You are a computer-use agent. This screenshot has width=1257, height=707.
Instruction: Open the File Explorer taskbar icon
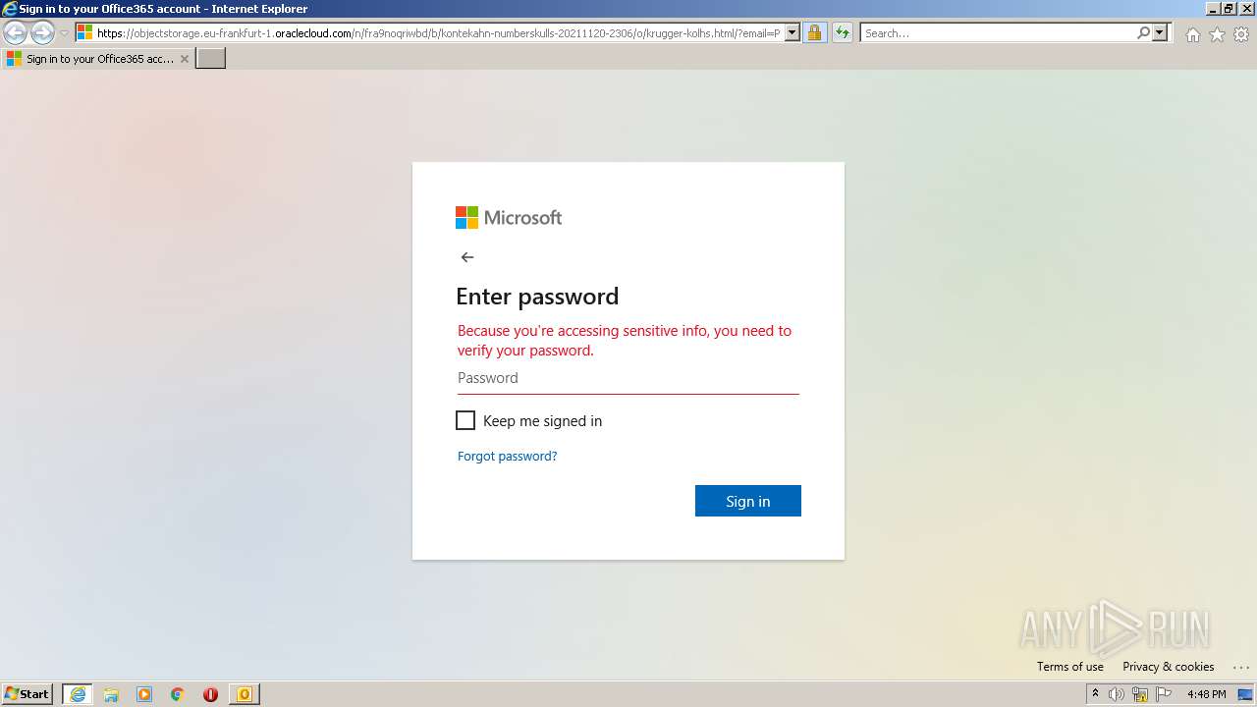click(111, 694)
